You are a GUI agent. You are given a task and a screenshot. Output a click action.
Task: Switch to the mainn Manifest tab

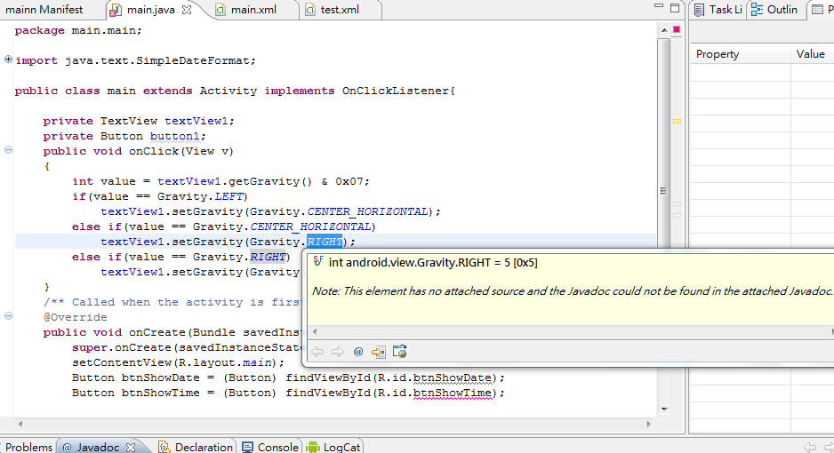[44, 10]
